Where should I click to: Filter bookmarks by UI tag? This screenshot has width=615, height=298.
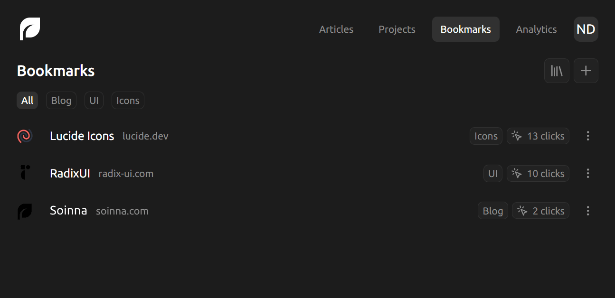point(94,101)
